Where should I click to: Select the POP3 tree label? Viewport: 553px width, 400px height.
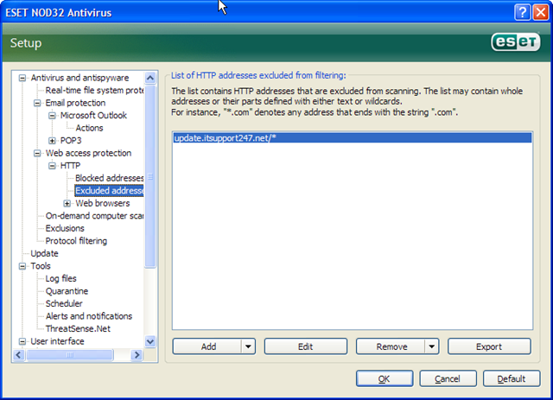tap(71, 141)
